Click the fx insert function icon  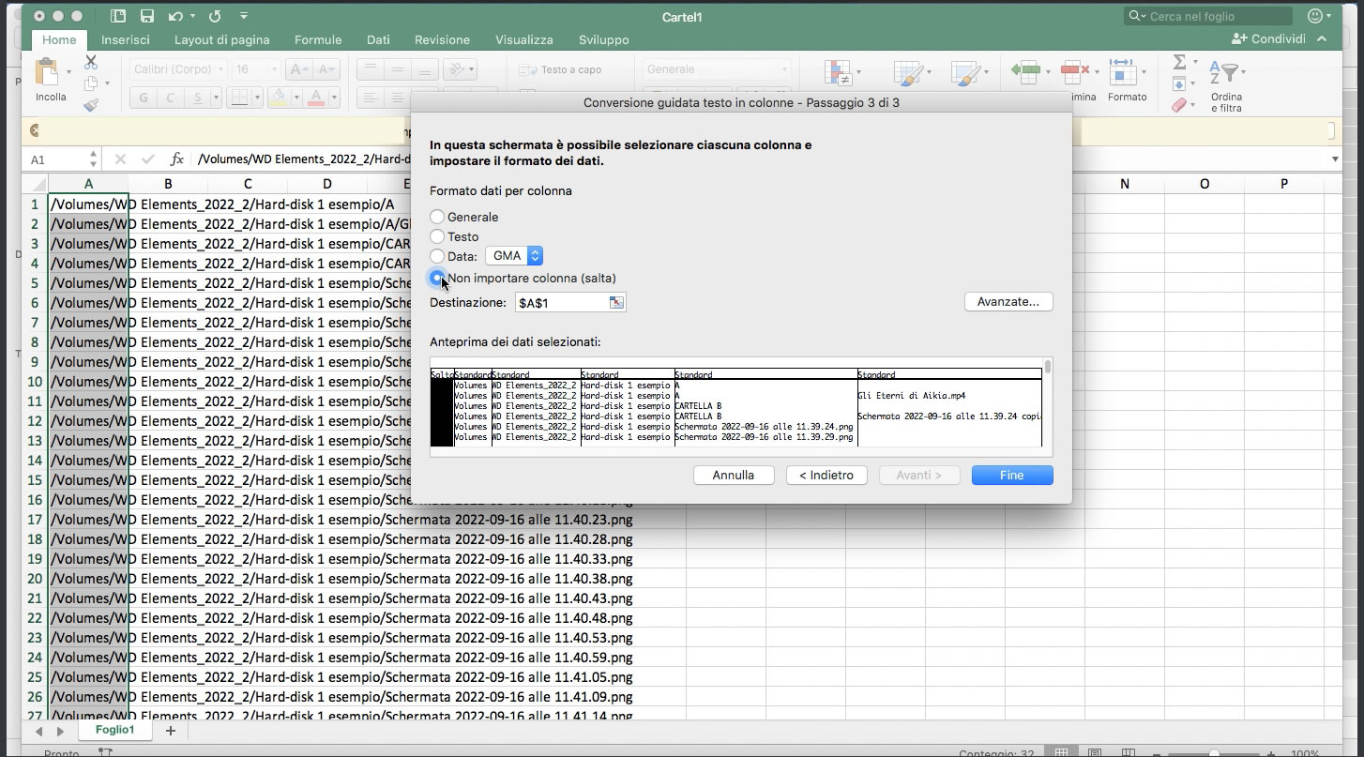click(176, 159)
